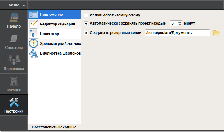Screen dimensions: 224x132
Task: Click the Навигатор tree icon
Action: [x=33, y=34]
